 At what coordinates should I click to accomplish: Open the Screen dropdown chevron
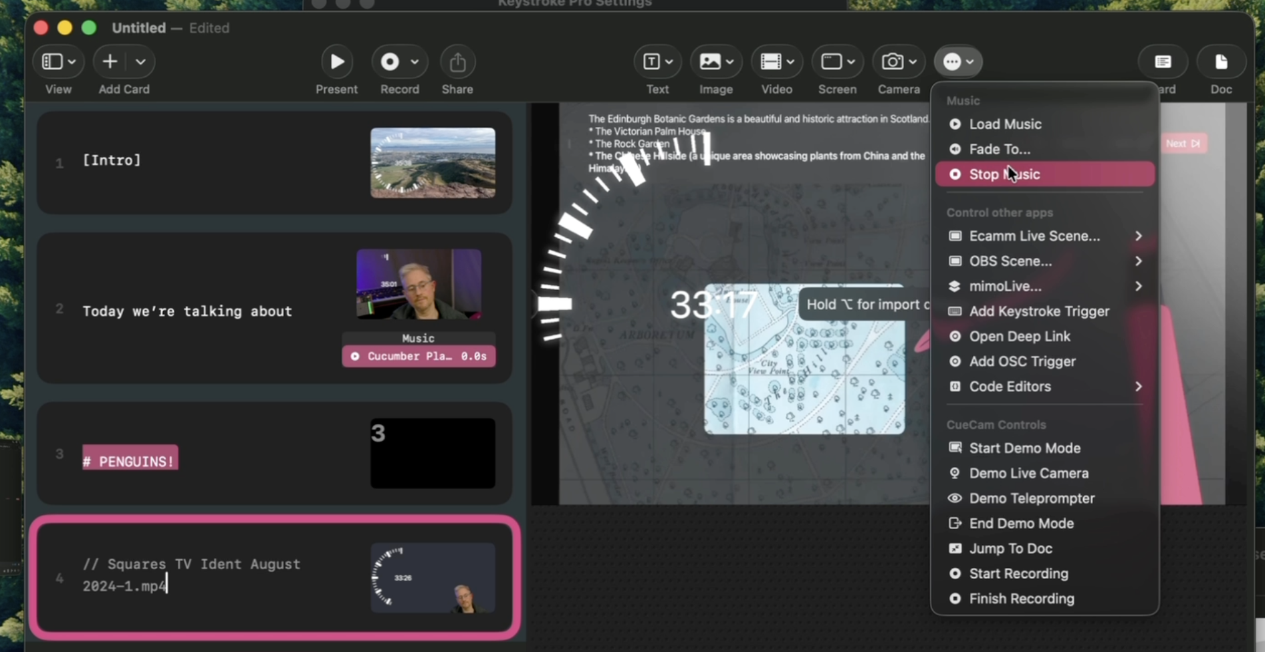(850, 61)
